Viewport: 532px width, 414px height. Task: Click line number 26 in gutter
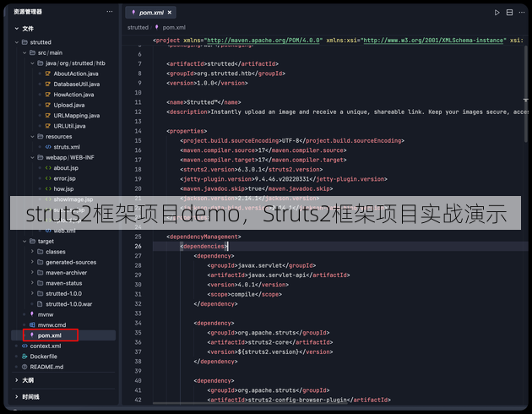pyautogui.click(x=138, y=247)
